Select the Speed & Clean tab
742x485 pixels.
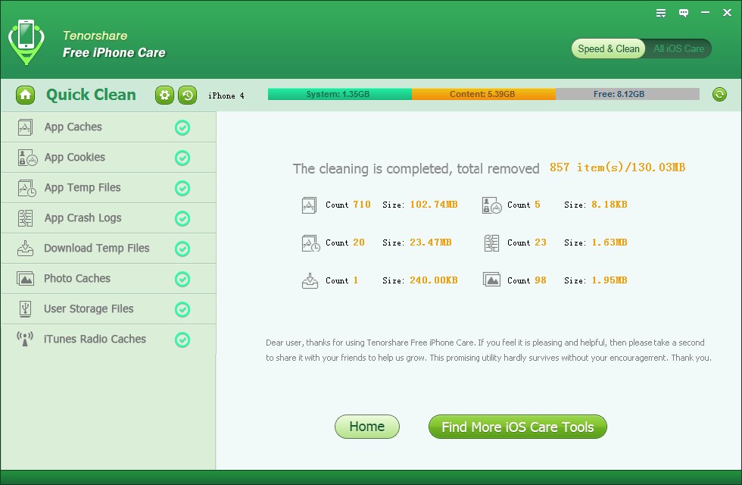pos(608,48)
